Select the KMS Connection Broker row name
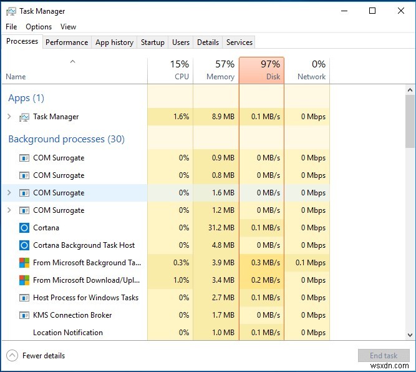The width and height of the screenshot is (416, 372). pos(72,315)
